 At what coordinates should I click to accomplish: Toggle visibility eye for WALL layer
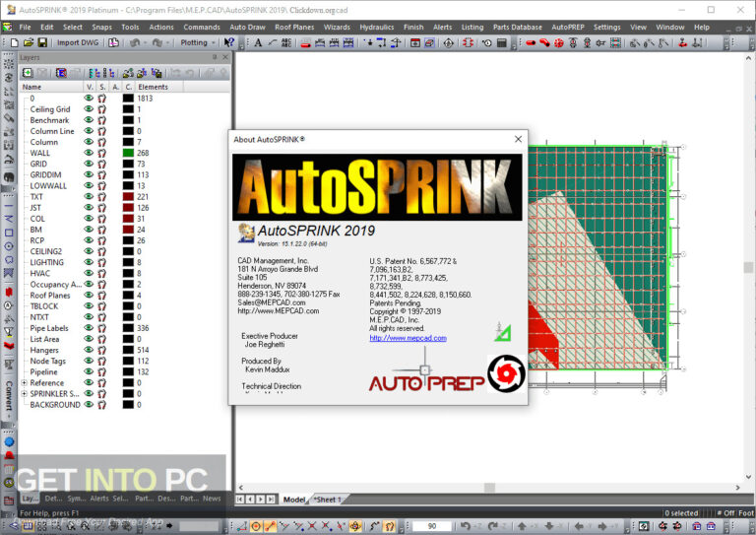point(89,153)
